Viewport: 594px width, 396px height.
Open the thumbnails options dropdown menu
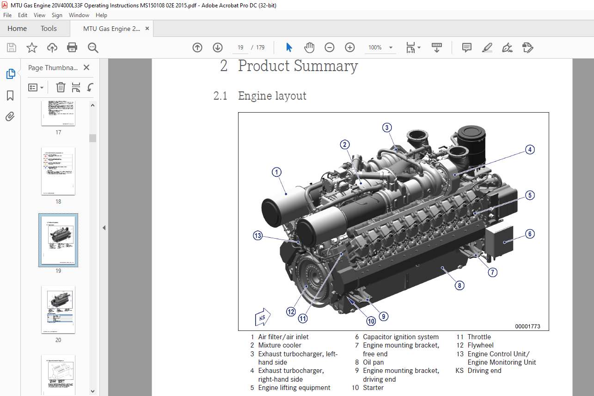point(36,87)
